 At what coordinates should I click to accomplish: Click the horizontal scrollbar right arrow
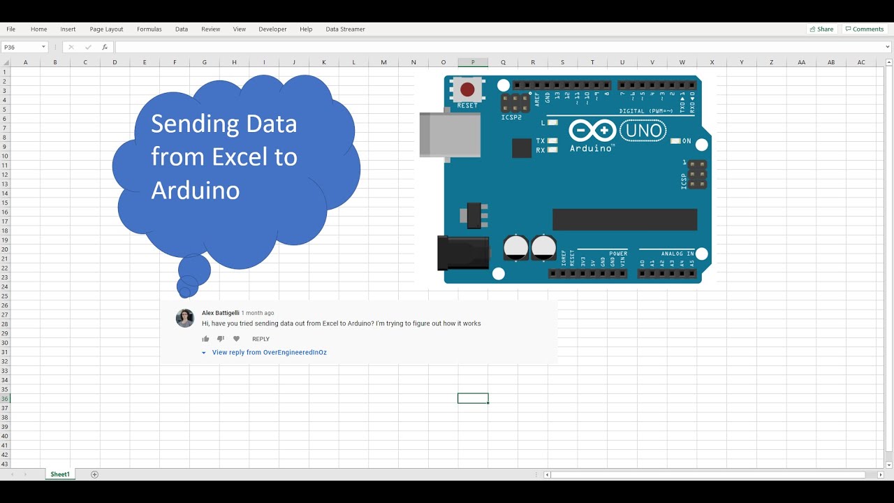pos(880,474)
